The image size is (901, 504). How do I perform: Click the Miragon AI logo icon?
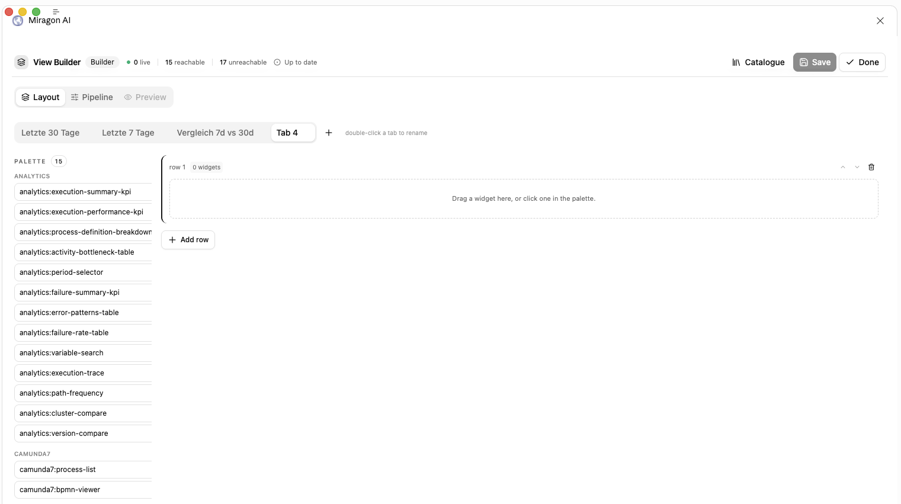(18, 21)
